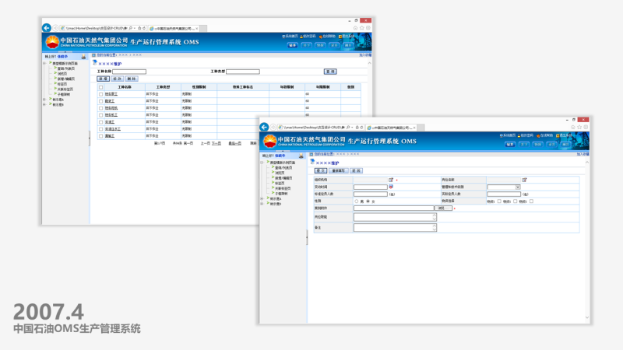The width and height of the screenshot is (623, 350).
Task: Click the browser home icon in rear window
Action: [355, 28]
